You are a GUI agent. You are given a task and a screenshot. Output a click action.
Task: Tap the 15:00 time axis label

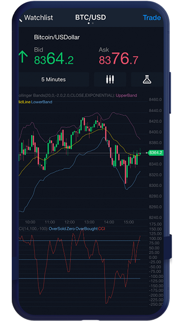point(129,222)
